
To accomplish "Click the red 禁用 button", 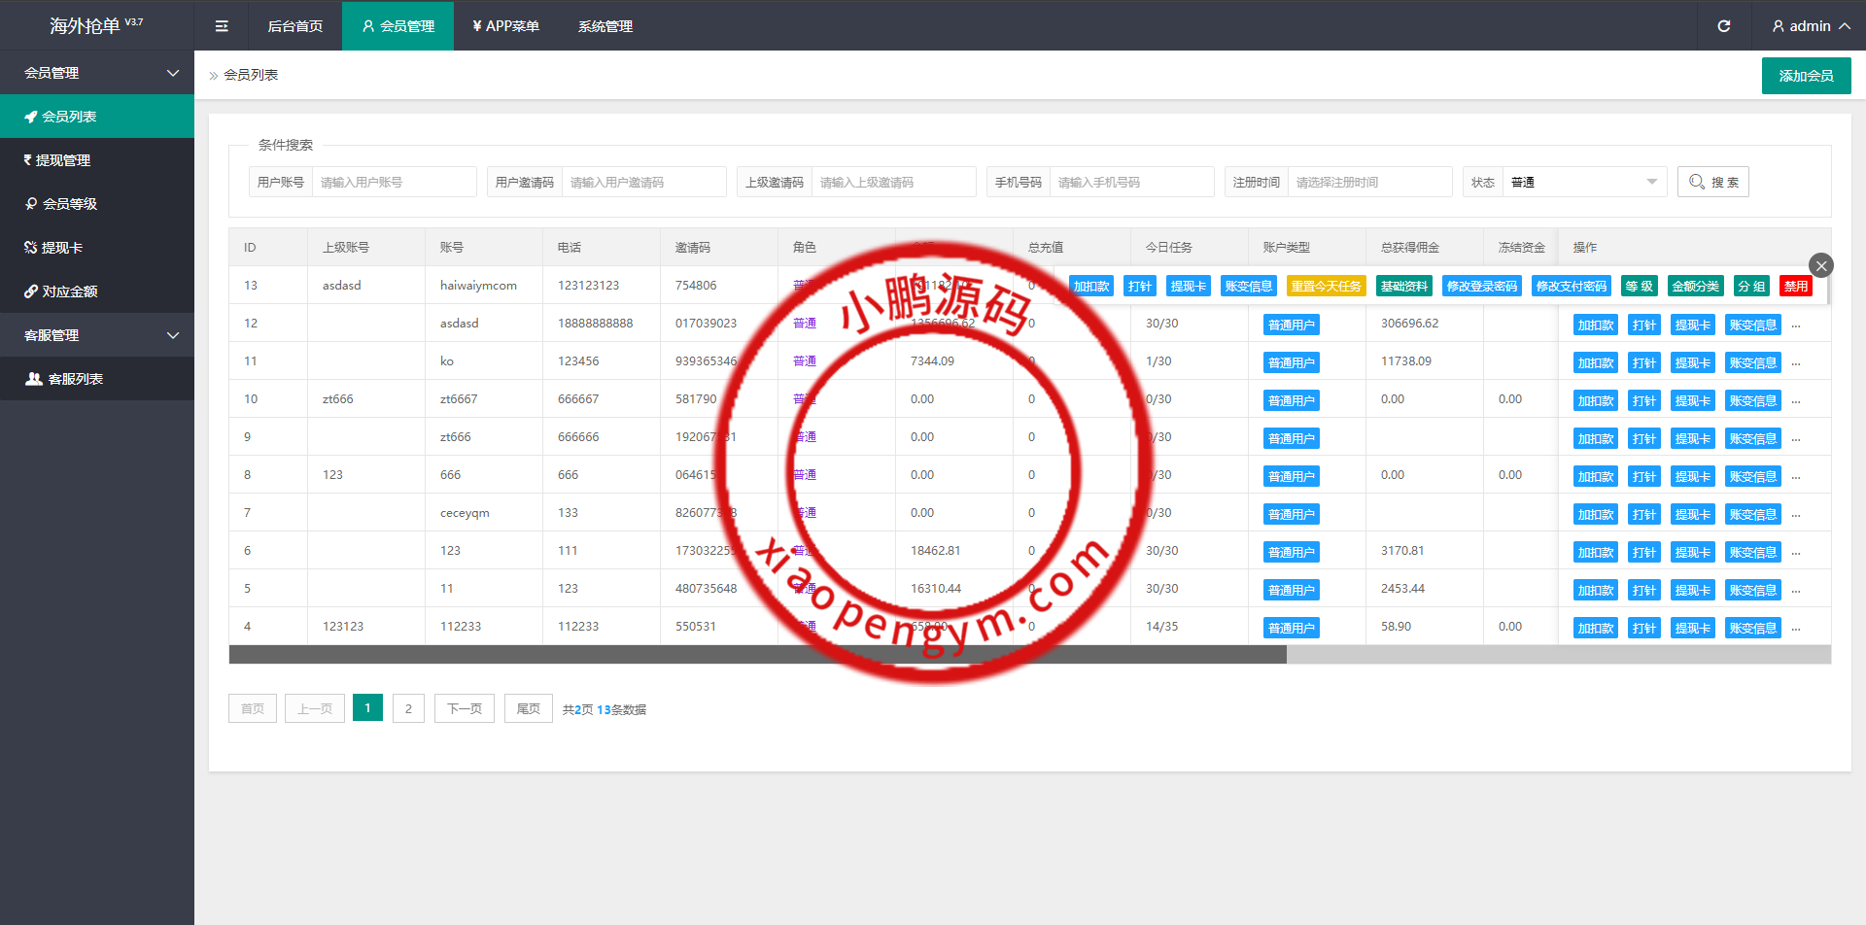I will (1795, 286).
